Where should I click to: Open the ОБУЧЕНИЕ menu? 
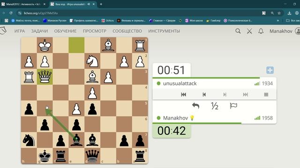point(66,31)
